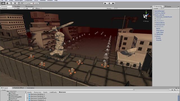Toggle Center pivot mode button
Screen dimensions: 180x101
click(x=27, y=4)
